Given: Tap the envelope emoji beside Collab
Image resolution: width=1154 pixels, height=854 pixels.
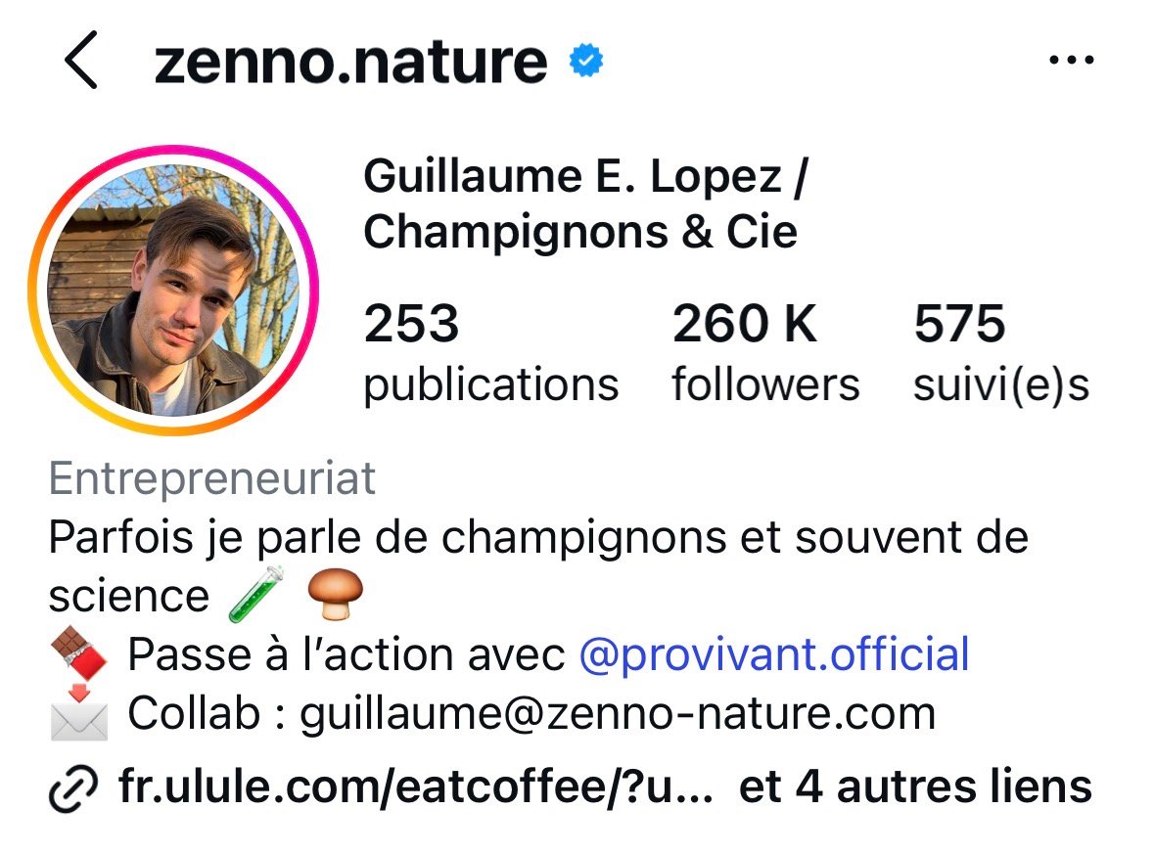Looking at the screenshot, I should (x=78, y=712).
